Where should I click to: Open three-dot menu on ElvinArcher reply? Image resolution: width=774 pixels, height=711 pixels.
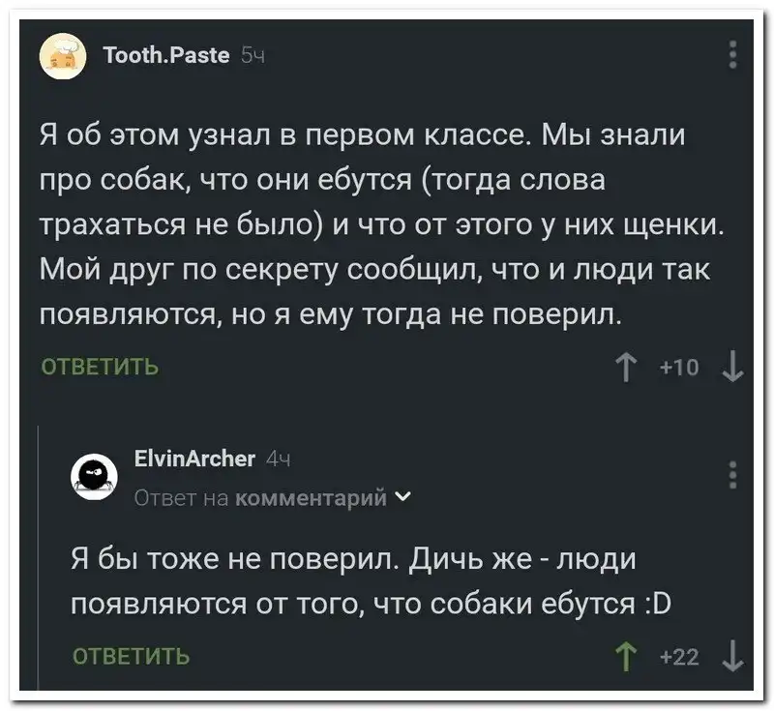point(732,475)
